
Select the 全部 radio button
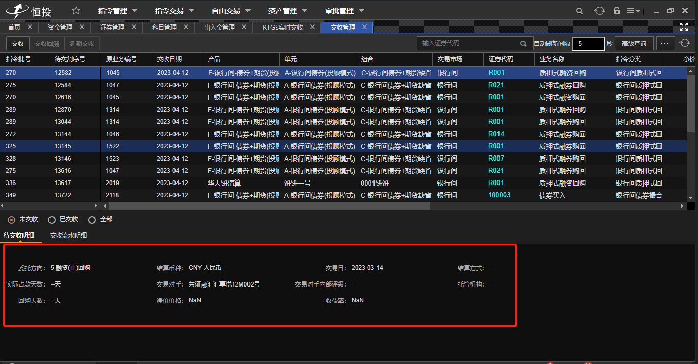(92, 220)
